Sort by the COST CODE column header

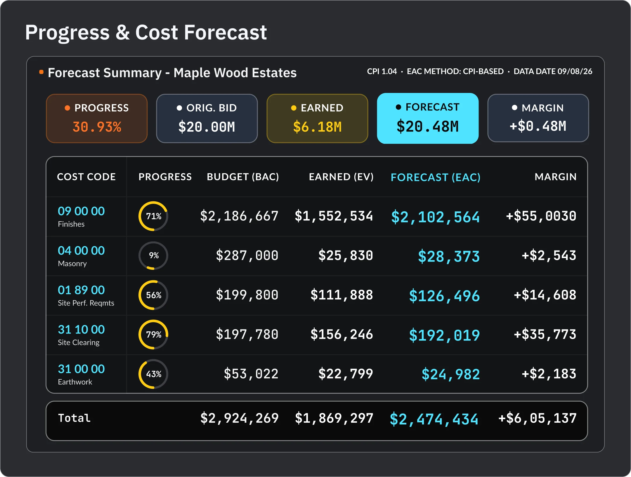pos(86,177)
